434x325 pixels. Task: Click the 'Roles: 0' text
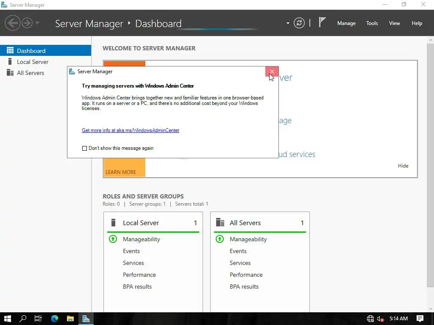click(x=111, y=204)
